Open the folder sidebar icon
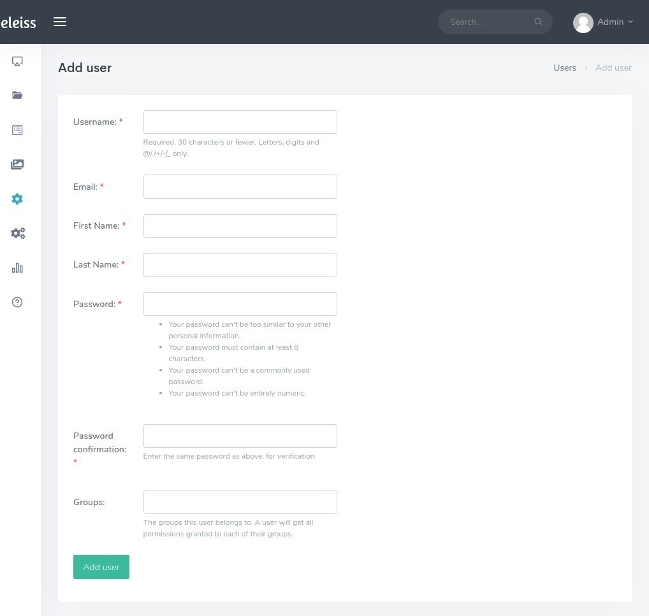The height and width of the screenshot is (616, 649). click(17, 95)
